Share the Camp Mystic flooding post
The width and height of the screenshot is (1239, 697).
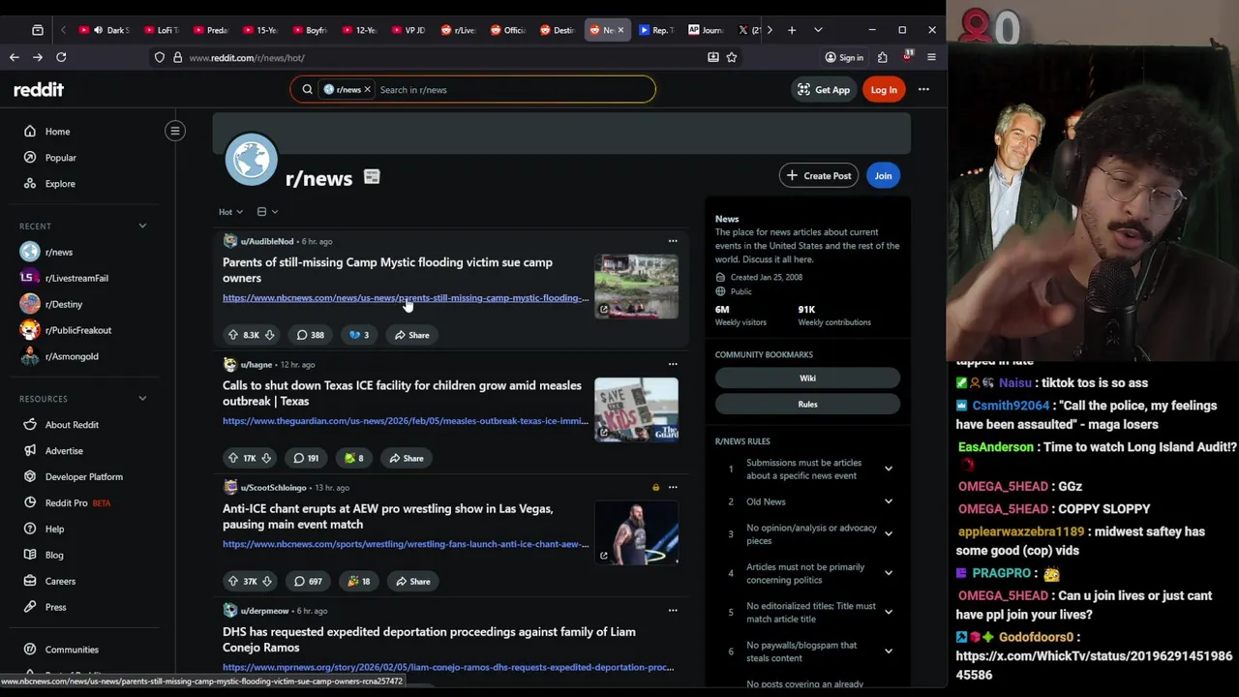(411, 335)
